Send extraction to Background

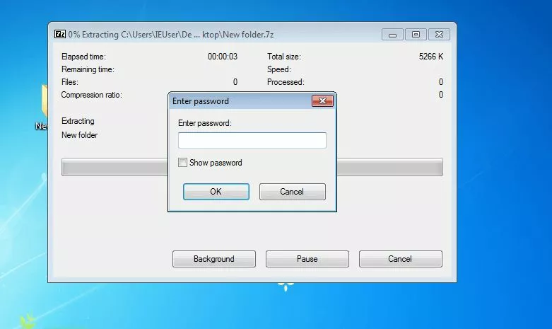pyautogui.click(x=214, y=259)
